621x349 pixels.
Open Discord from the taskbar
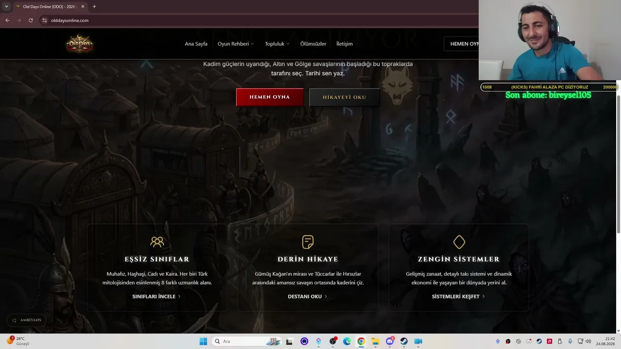pyautogui.click(x=390, y=341)
